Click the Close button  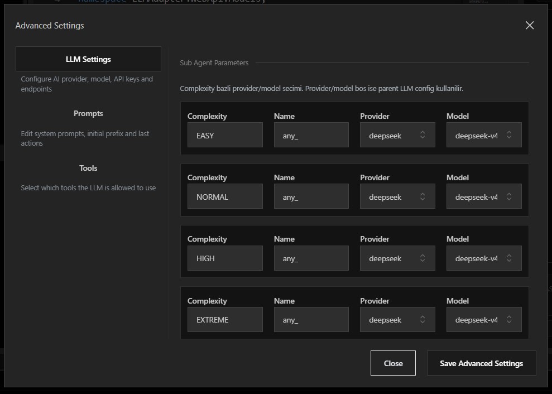(393, 363)
